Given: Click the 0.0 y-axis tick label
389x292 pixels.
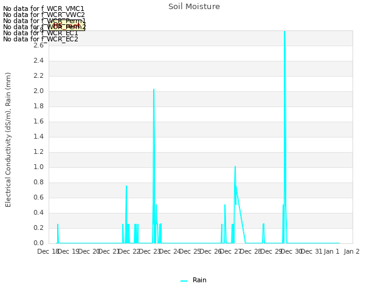Looking at the screenshot, I should point(38,243).
